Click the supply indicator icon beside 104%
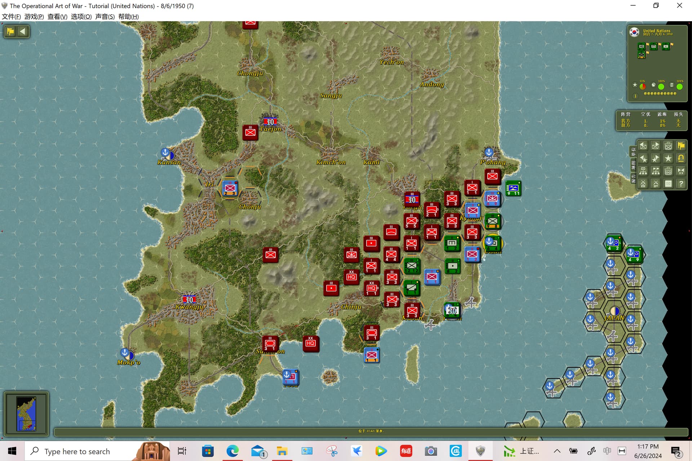This screenshot has height=461, width=692. click(x=671, y=85)
